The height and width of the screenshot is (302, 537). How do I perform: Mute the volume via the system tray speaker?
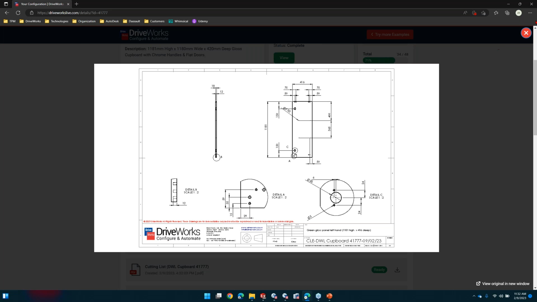(501, 296)
